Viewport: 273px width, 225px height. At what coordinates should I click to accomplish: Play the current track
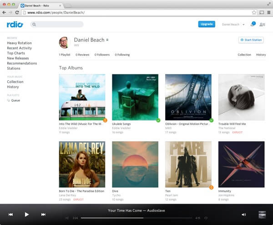pos(26,215)
